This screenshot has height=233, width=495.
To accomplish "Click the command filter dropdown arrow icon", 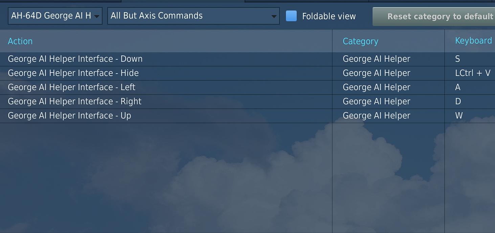I will (x=274, y=17).
